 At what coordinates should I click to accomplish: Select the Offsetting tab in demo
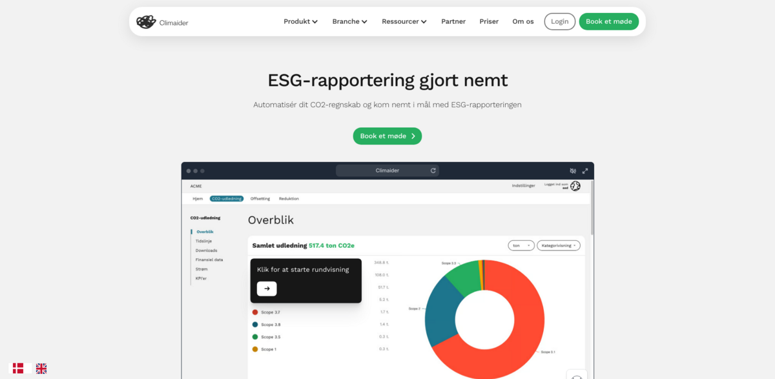[260, 199]
